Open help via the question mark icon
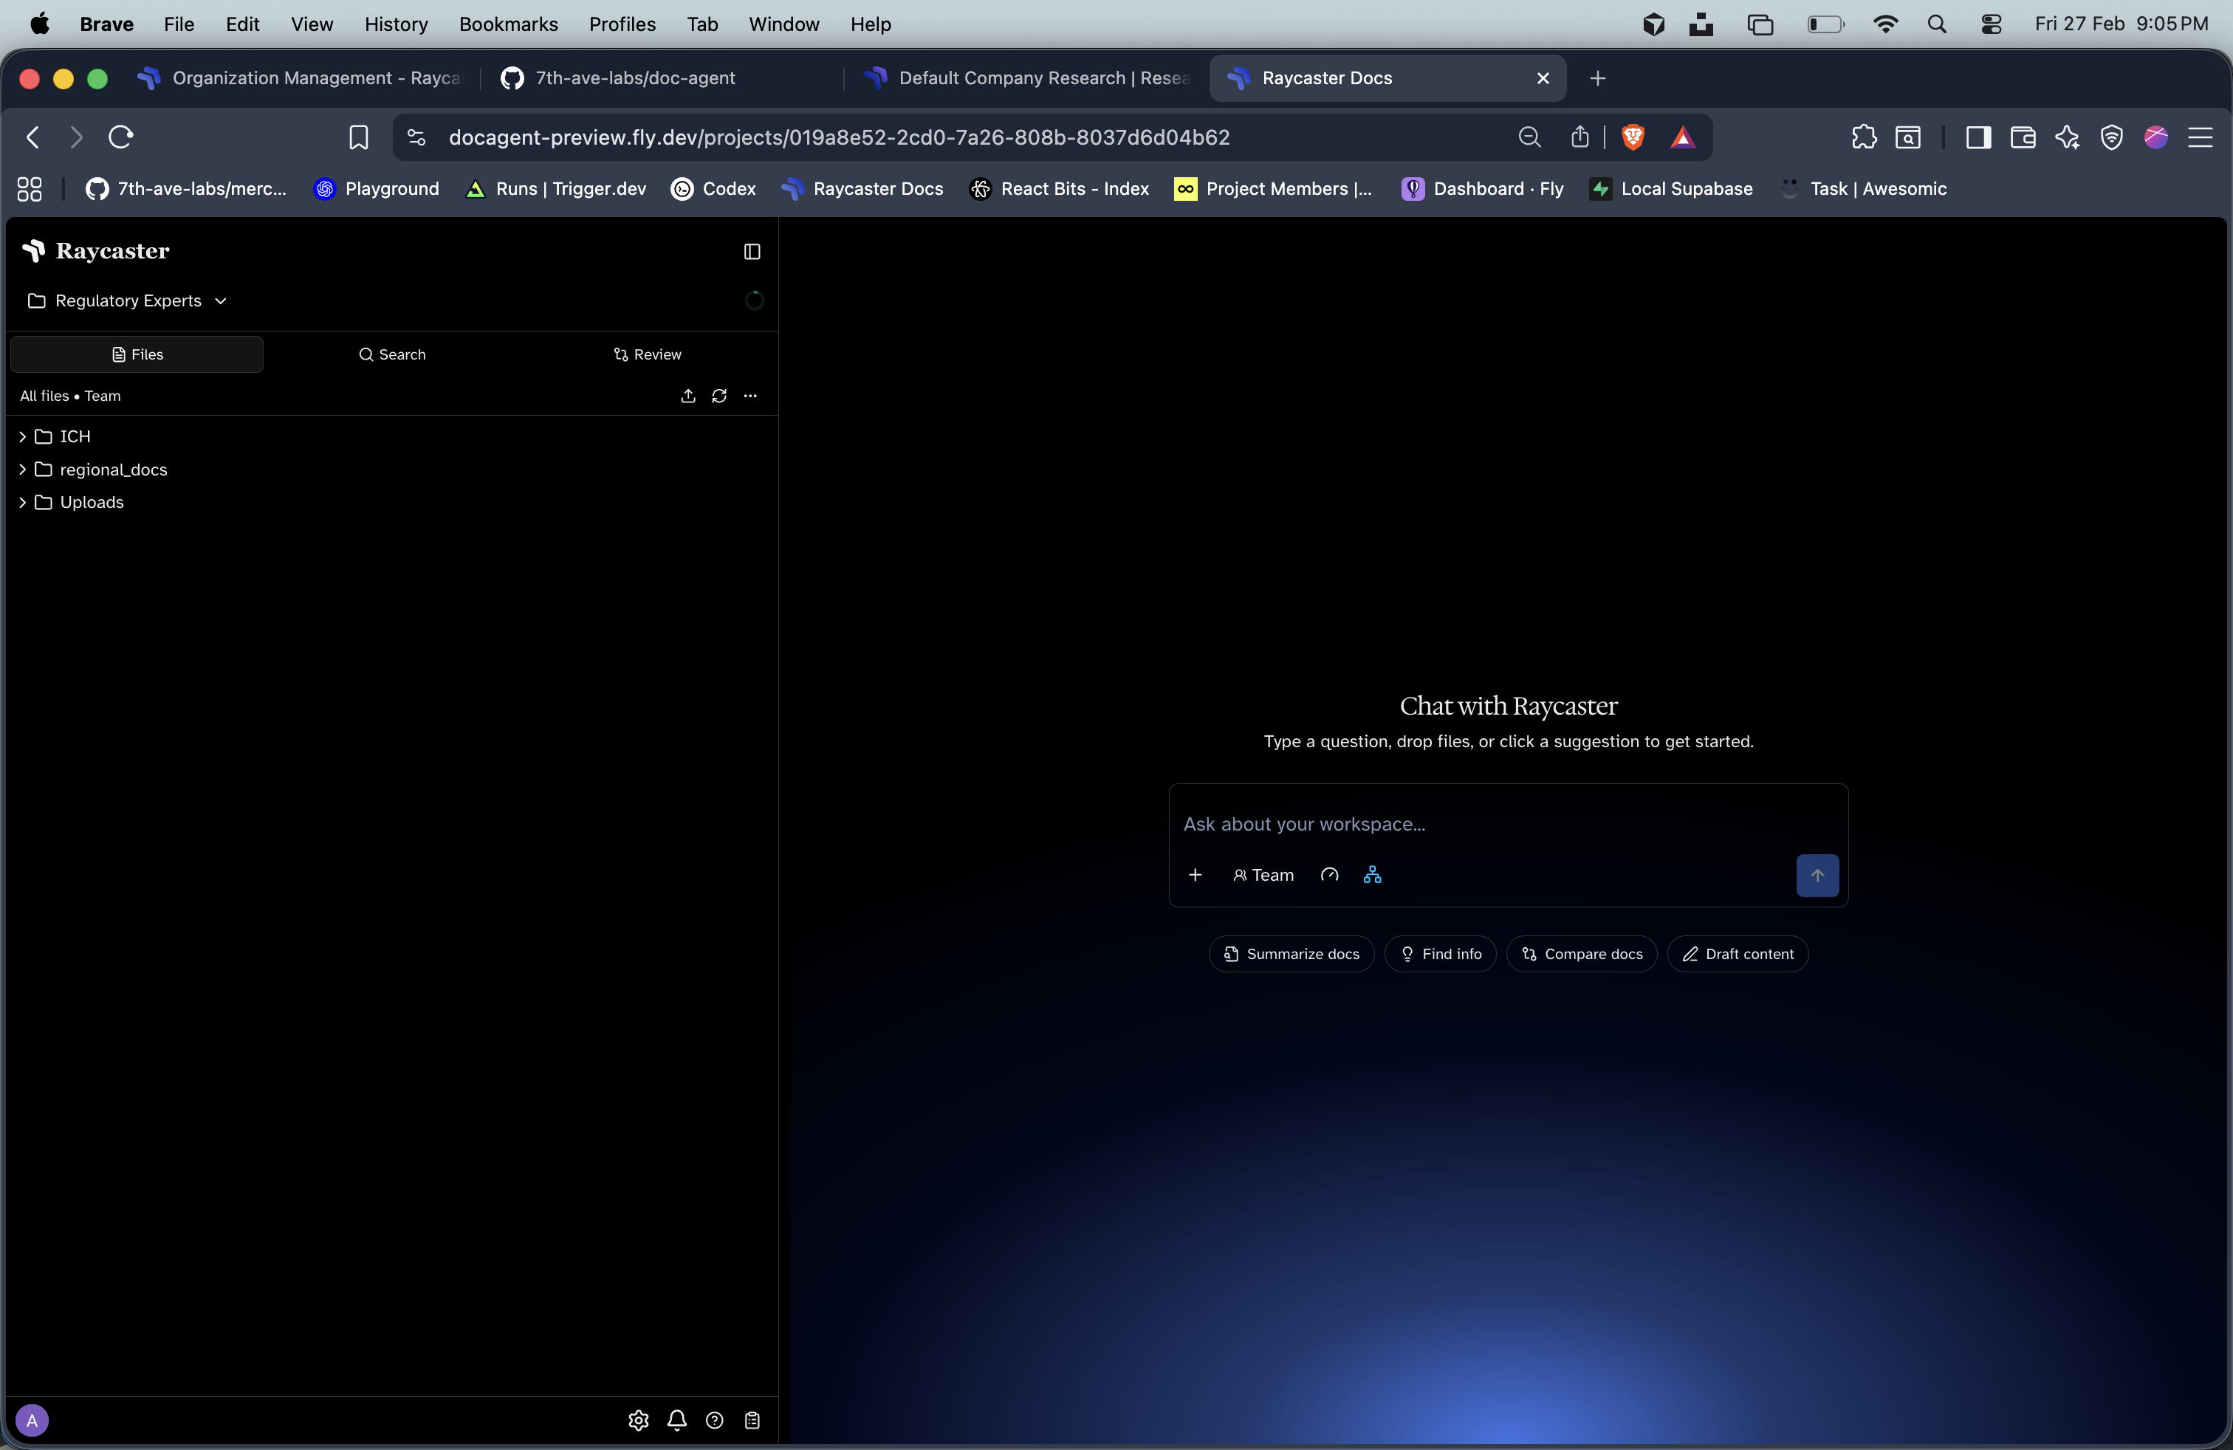This screenshot has width=2233, height=1450. coord(714,1420)
